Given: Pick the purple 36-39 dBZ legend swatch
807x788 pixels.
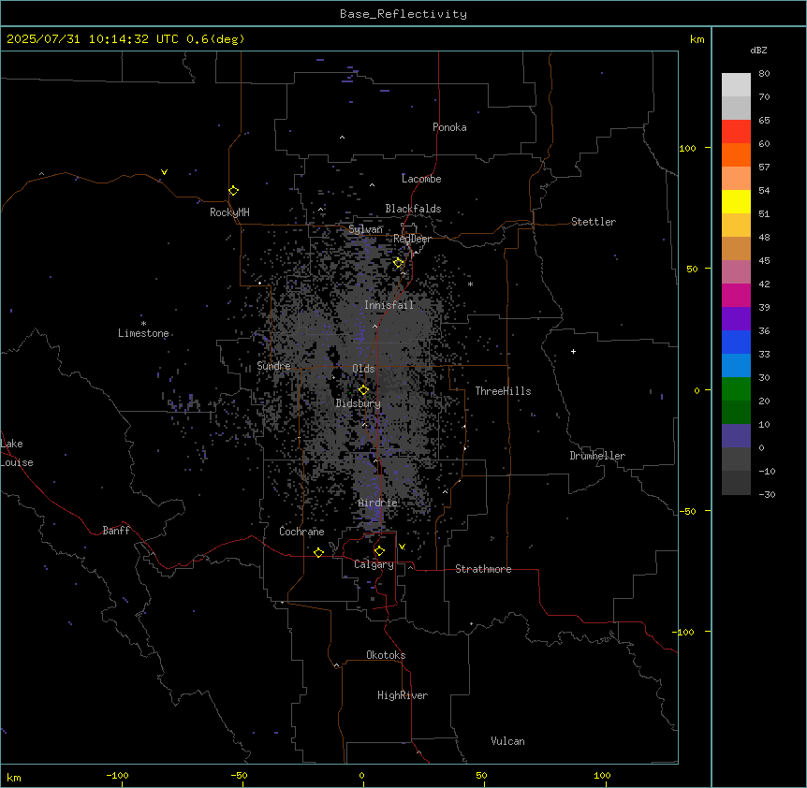Looking at the screenshot, I should pyautogui.click(x=736, y=319).
